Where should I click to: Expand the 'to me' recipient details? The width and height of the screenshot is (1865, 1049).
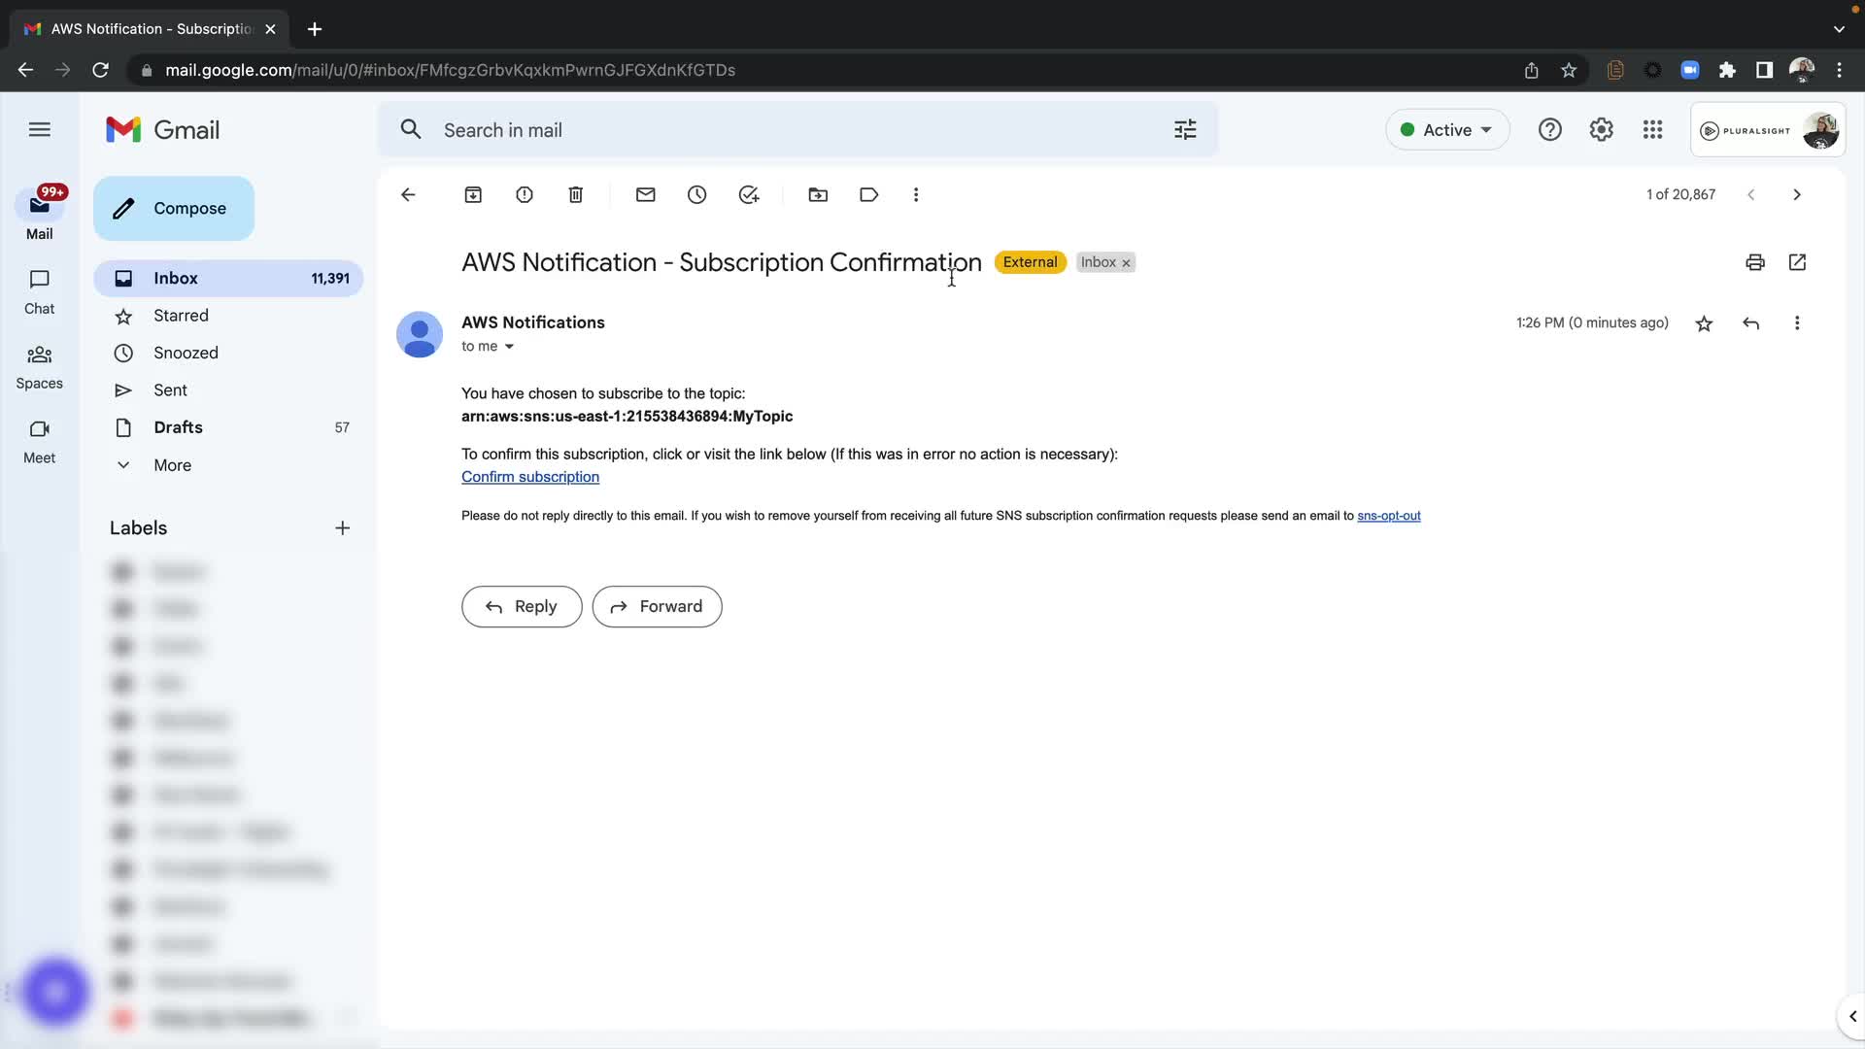point(509,347)
